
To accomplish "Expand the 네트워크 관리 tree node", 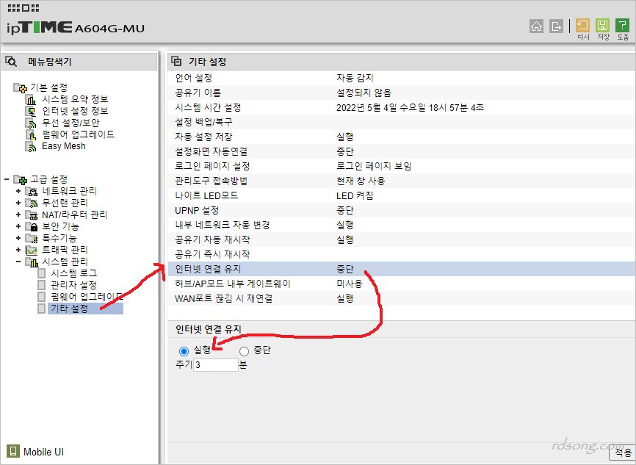I will click(17, 192).
